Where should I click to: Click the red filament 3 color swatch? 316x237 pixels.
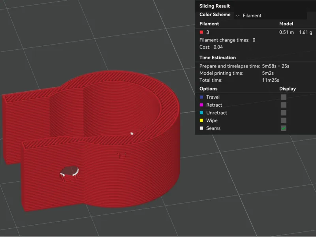click(x=201, y=32)
